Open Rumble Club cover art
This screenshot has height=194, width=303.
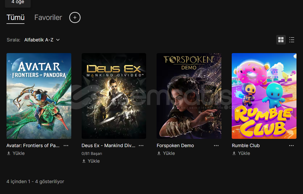[264, 96]
